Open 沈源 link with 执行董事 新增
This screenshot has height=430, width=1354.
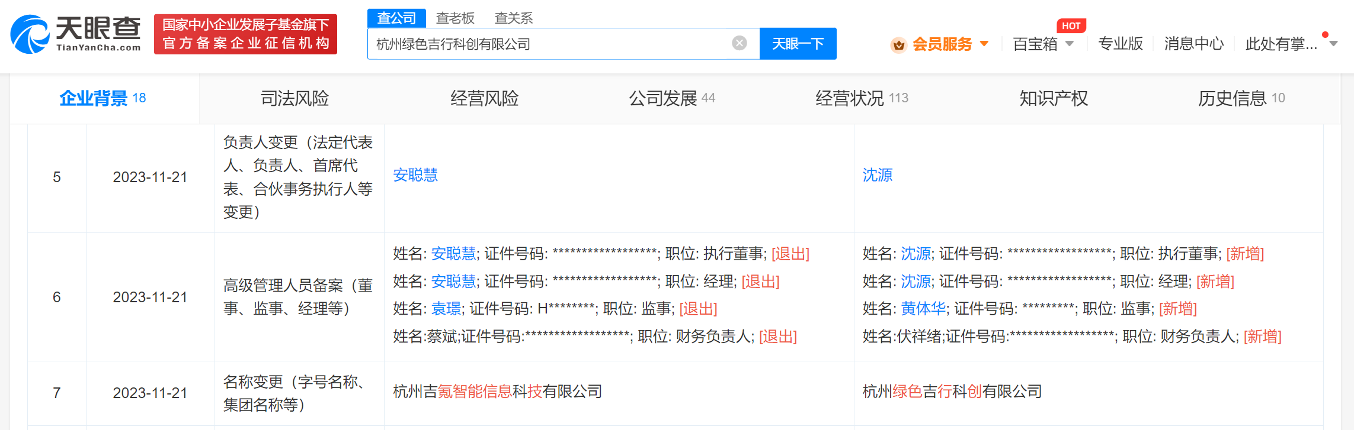point(916,254)
